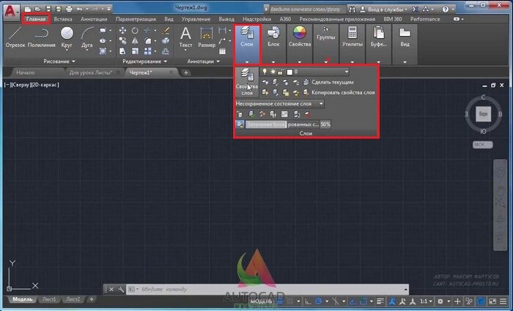Screen dimensions: 513x311
Task: Add a new drawing tab with plus
Action: point(186,73)
